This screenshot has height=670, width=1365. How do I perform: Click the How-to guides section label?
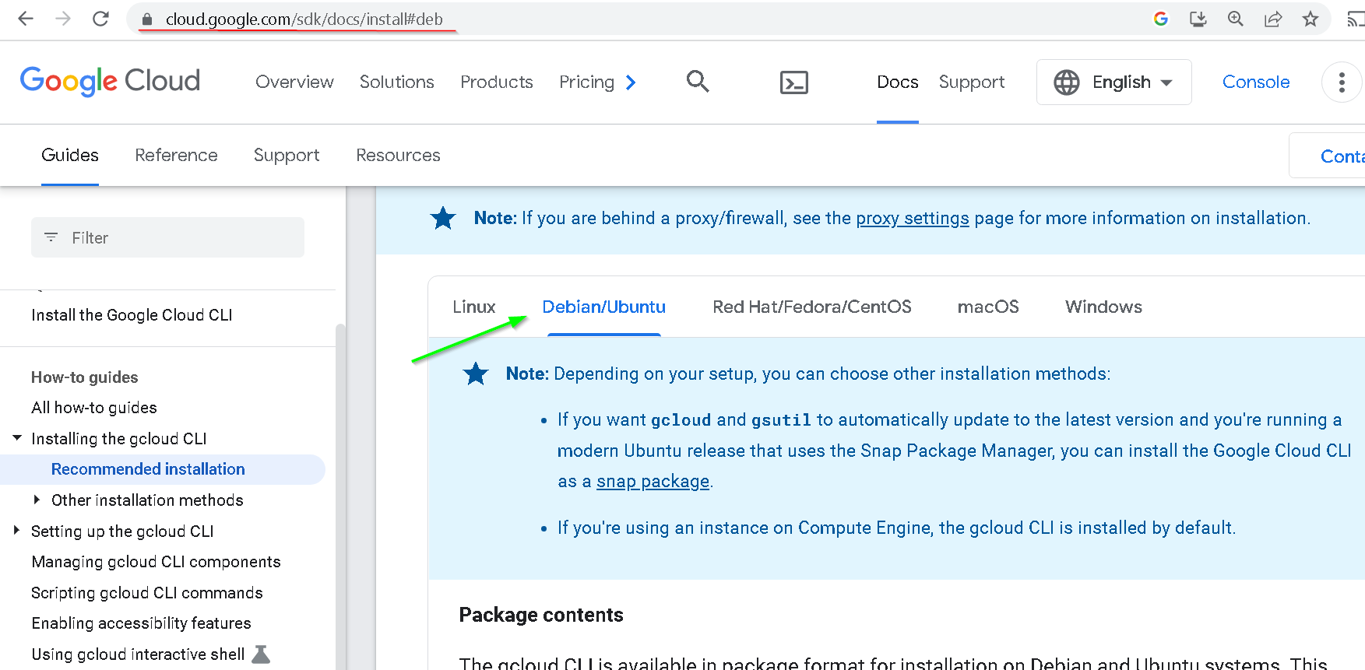point(85,377)
